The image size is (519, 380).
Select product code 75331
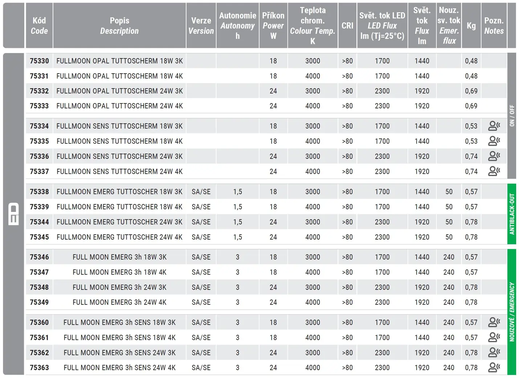39,76
